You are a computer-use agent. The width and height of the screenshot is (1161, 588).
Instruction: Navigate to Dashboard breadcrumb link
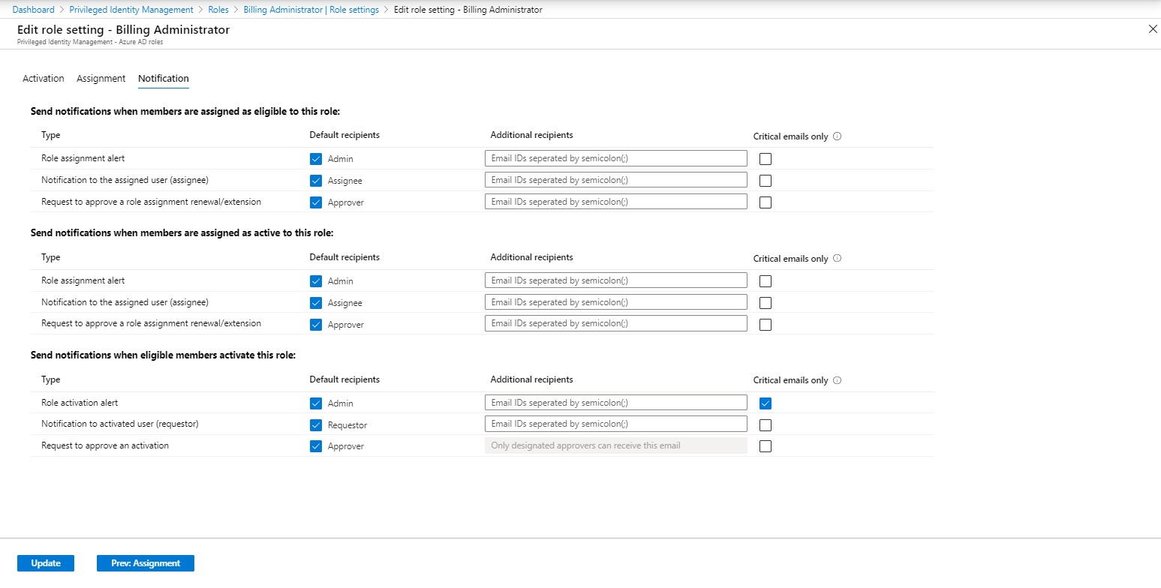coord(34,10)
